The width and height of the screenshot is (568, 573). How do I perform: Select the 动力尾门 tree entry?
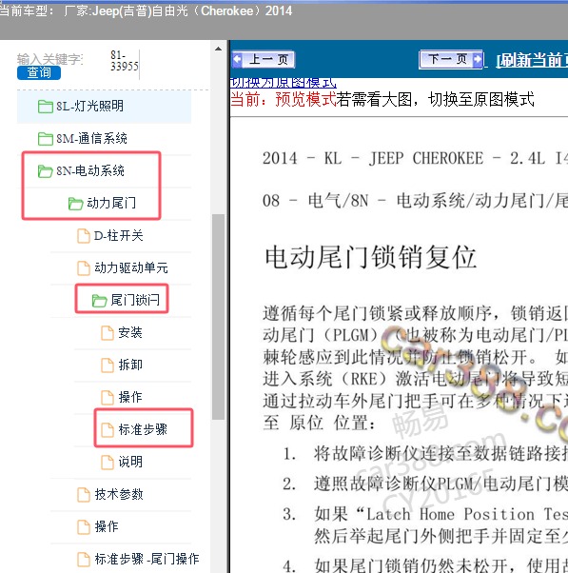[111, 203]
